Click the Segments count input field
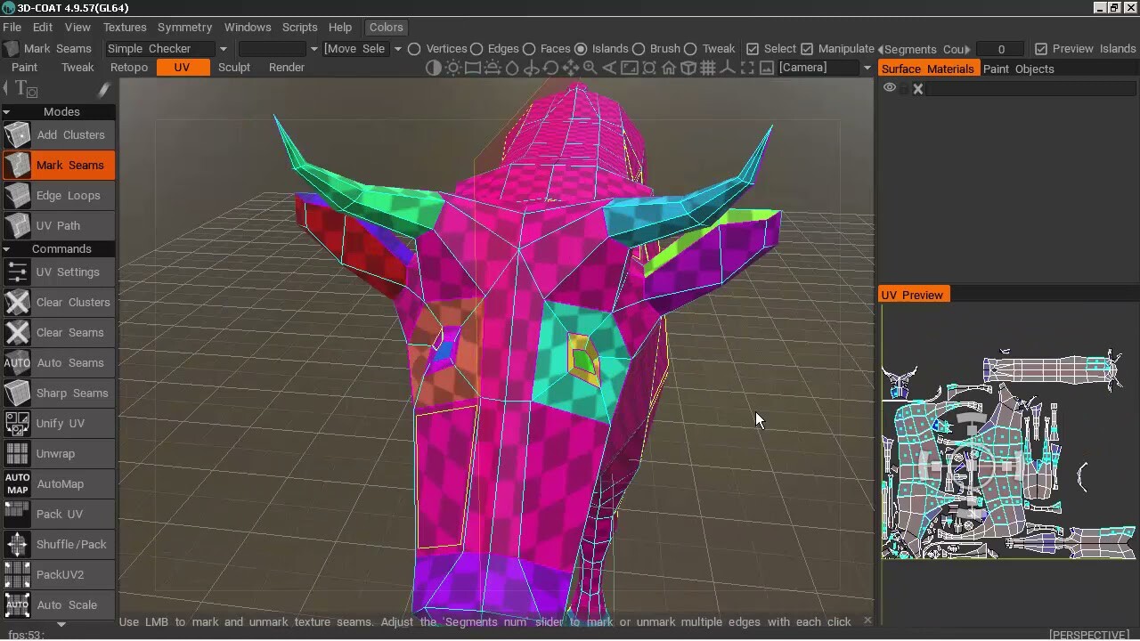The height and width of the screenshot is (641, 1140). click(1001, 49)
